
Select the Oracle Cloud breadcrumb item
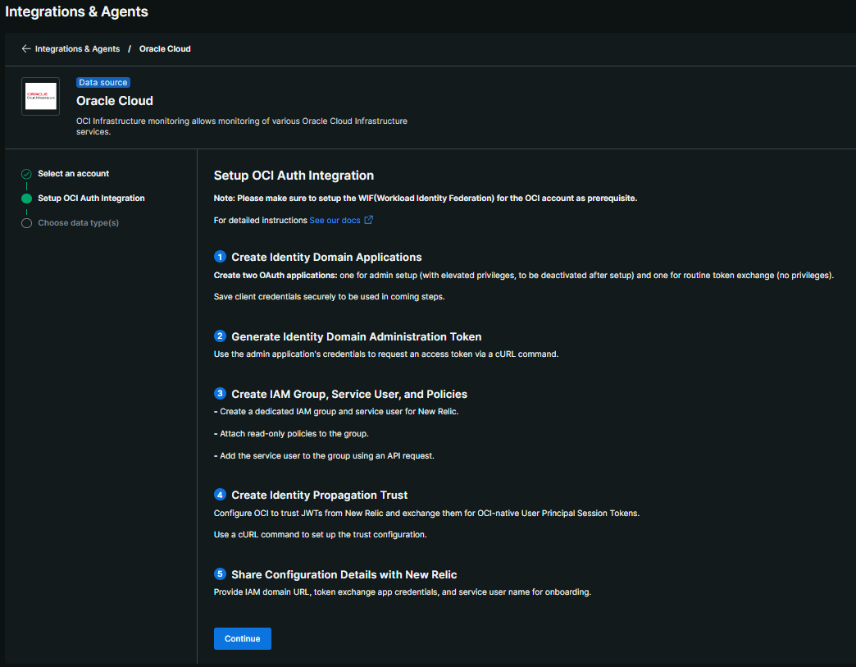164,48
